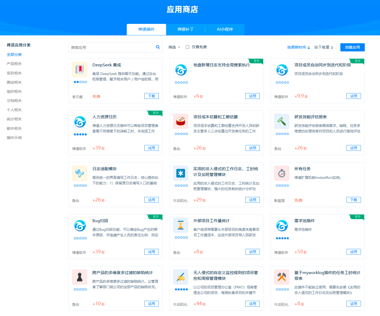This screenshot has width=380, height=316.
Task: Click 试用 for Bug归因
Action: [151, 252]
